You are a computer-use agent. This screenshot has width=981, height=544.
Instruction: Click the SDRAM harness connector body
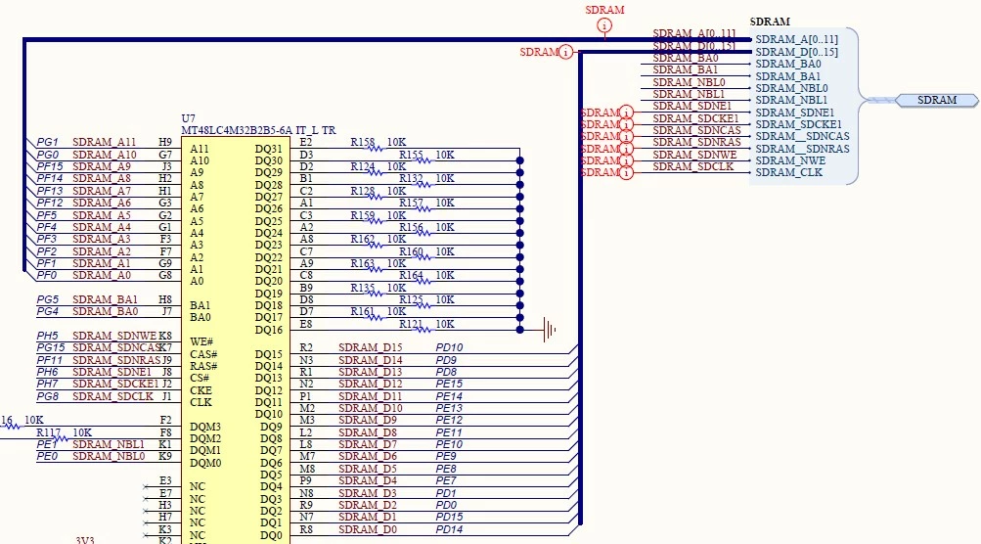[803, 106]
